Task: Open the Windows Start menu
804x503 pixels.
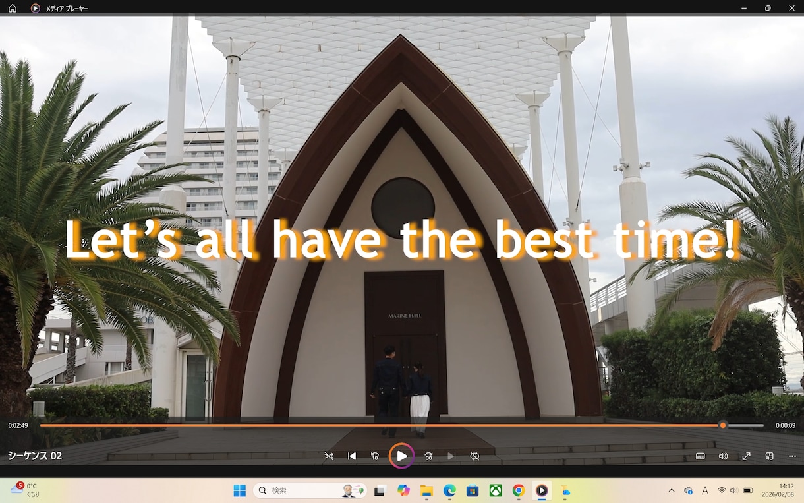Action: tap(240, 490)
